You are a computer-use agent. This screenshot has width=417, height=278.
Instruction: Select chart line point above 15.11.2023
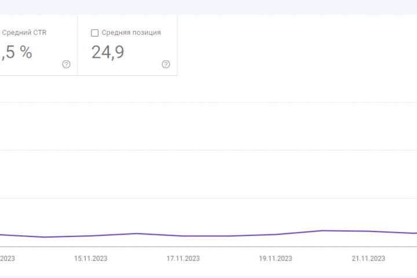[x=90, y=236]
